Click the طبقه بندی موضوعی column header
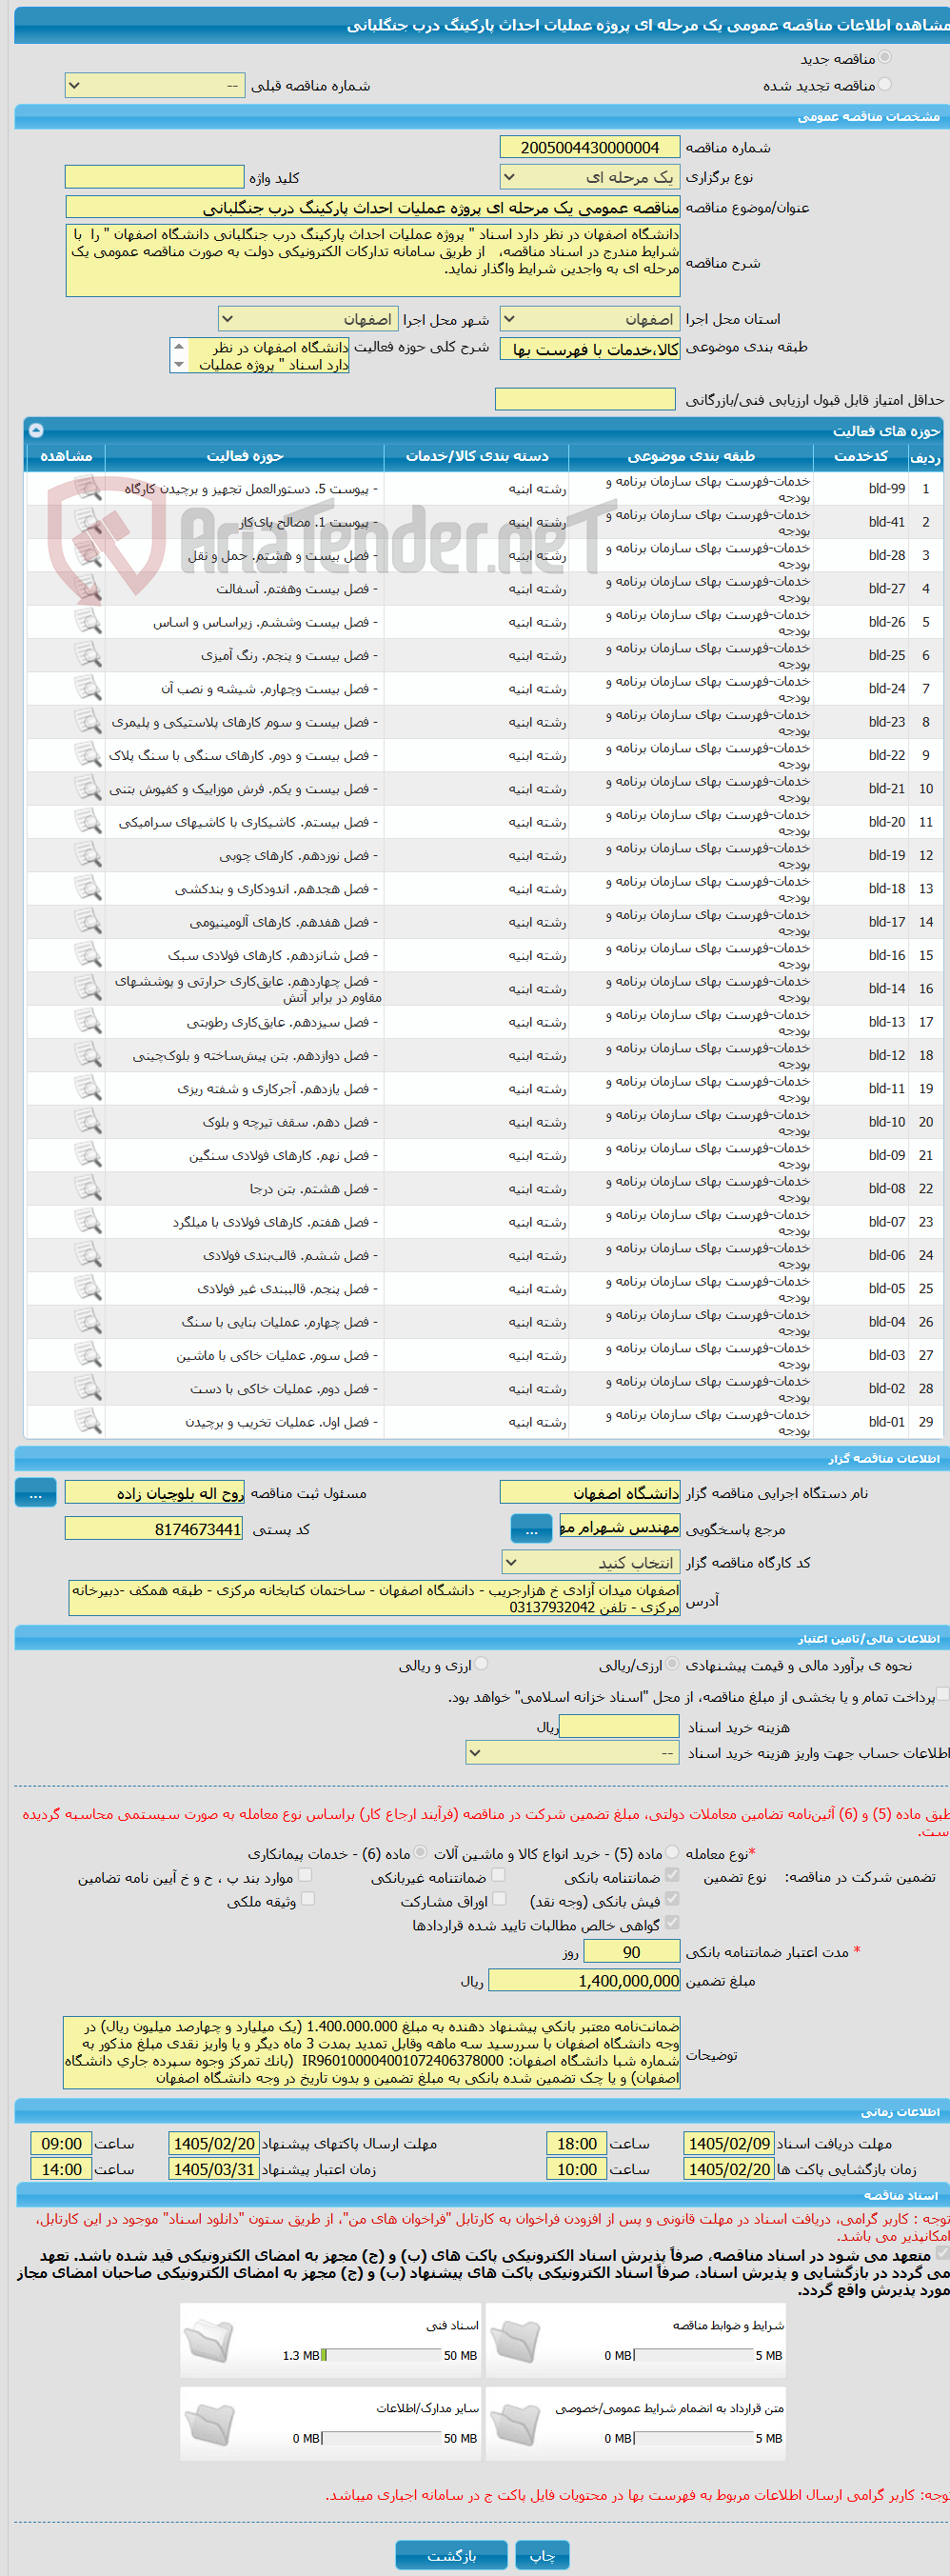Image resolution: width=950 pixels, height=2576 pixels. (x=691, y=456)
